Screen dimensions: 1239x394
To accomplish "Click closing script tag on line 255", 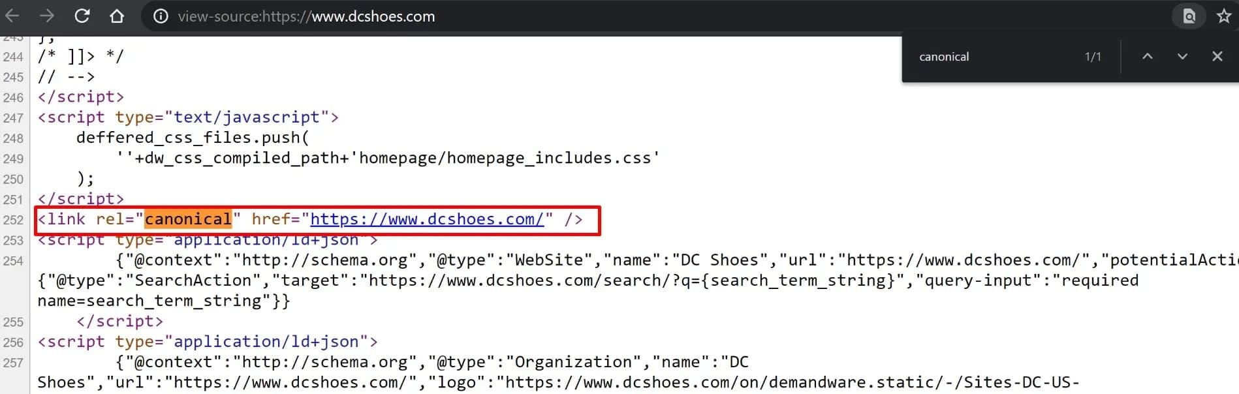I will [x=119, y=322].
